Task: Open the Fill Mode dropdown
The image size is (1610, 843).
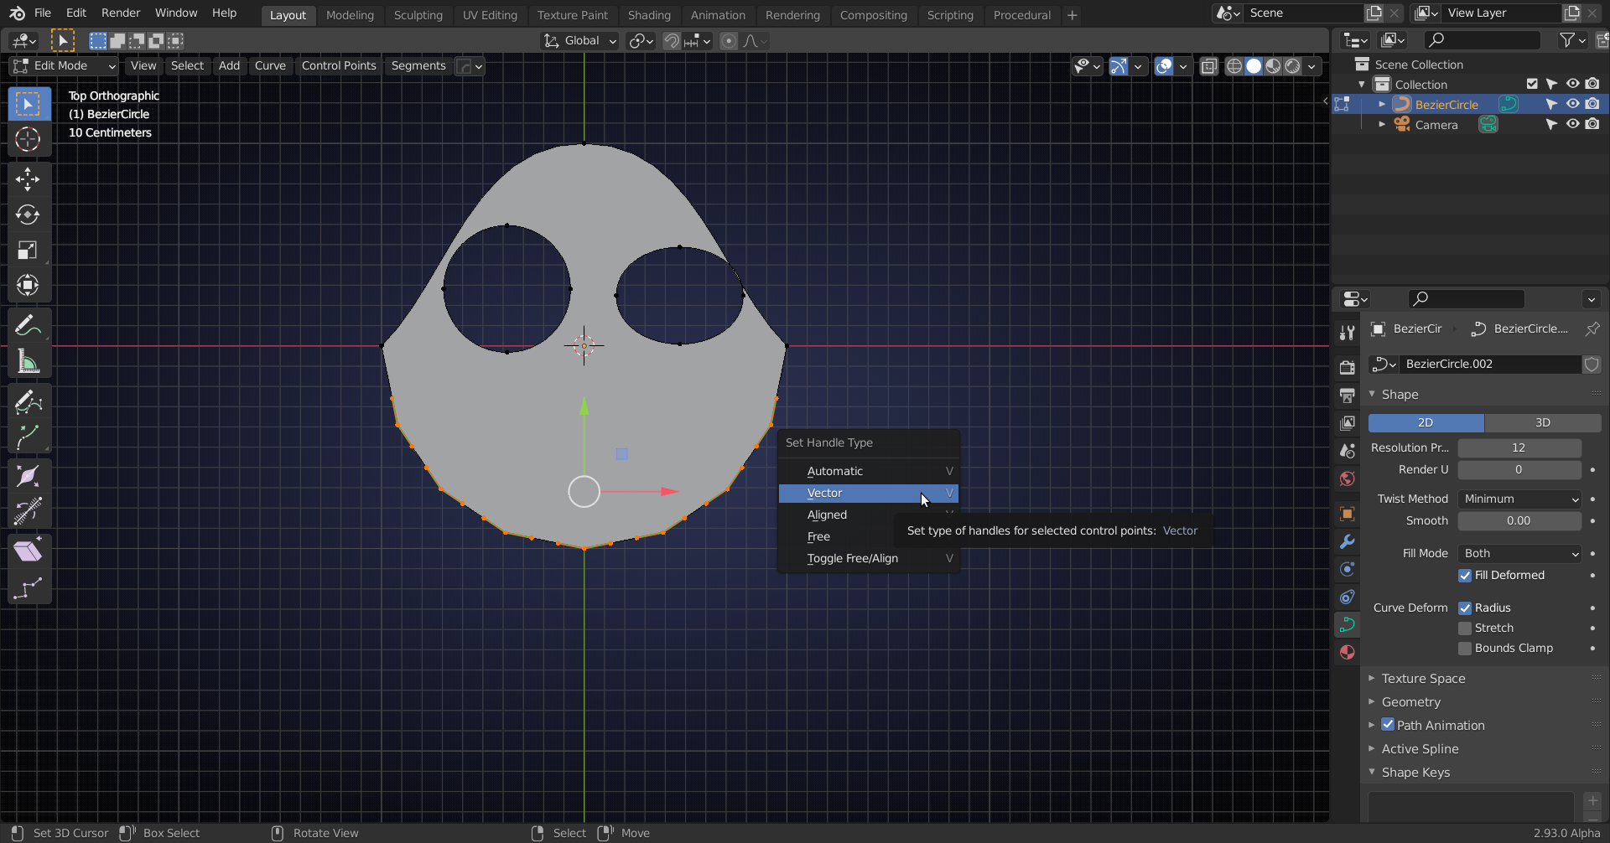Action: click(1519, 554)
